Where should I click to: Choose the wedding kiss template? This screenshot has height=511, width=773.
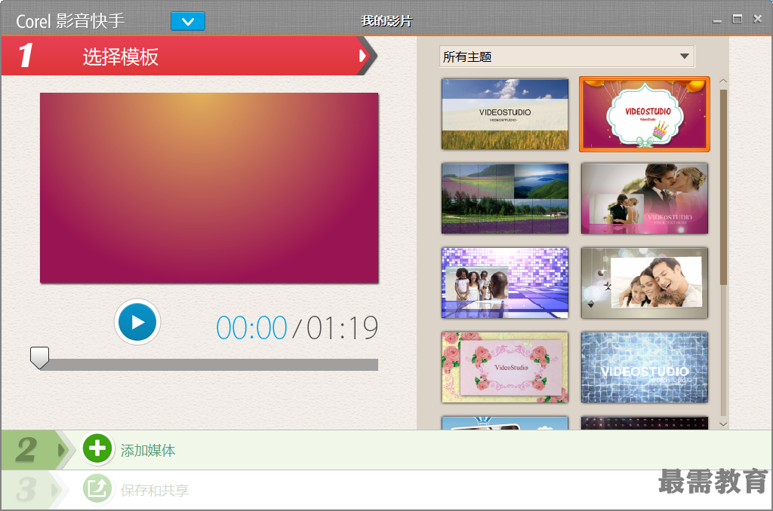tap(645, 198)
